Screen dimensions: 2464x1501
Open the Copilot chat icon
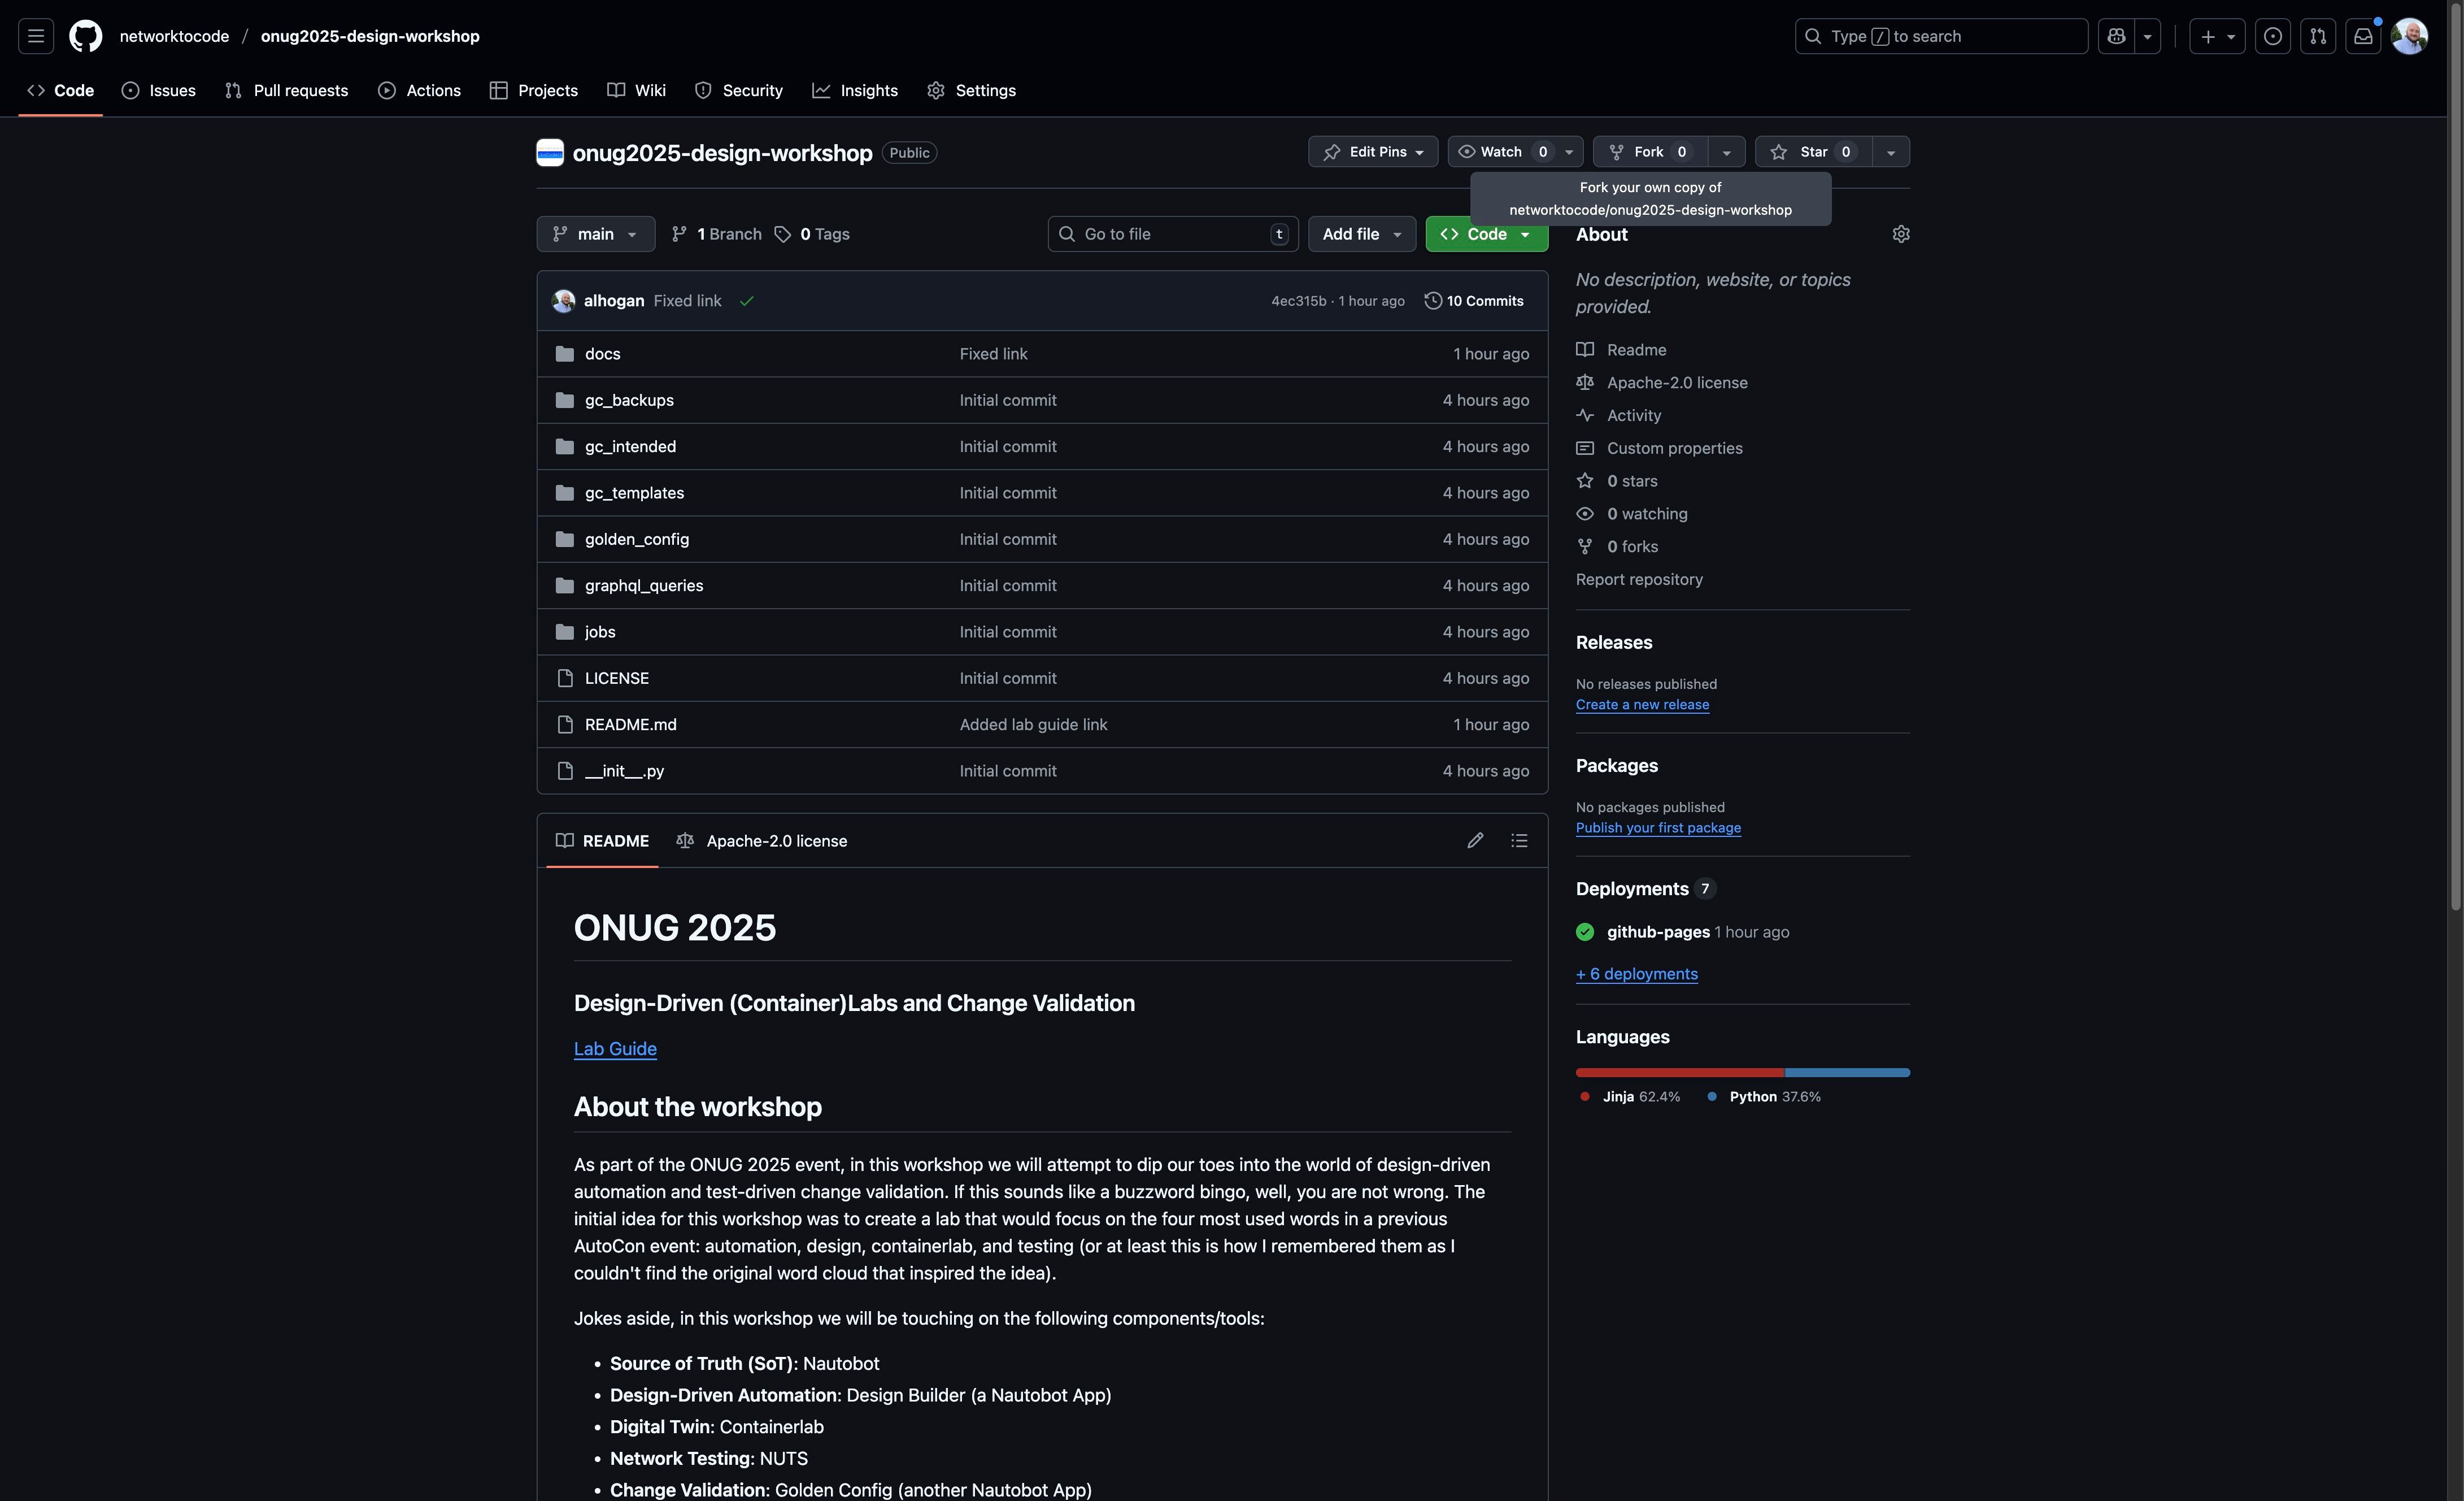[2116, 36]
